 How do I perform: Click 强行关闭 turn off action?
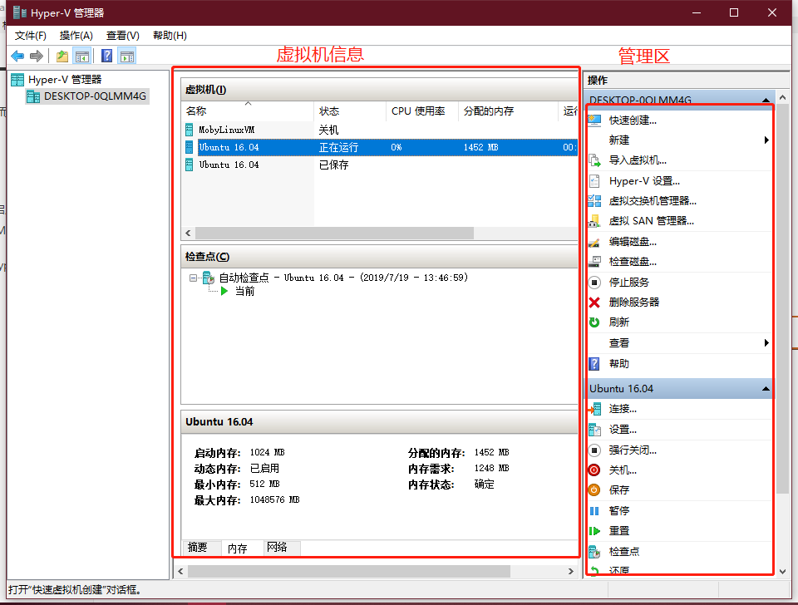[633, 450]
